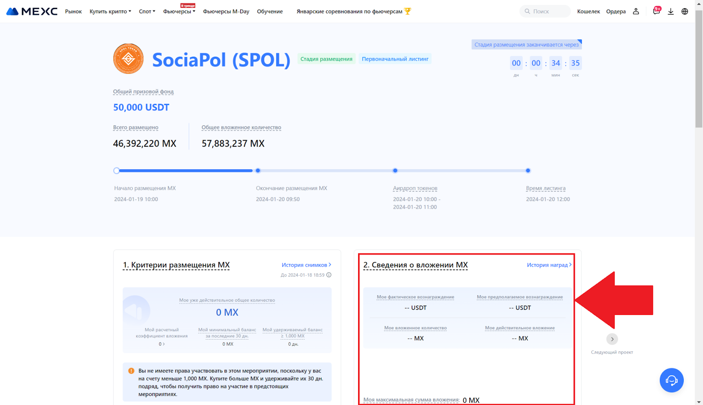703x405 pixels.
Task: Click the user profile icon
Action: click(x=636, y=11)
